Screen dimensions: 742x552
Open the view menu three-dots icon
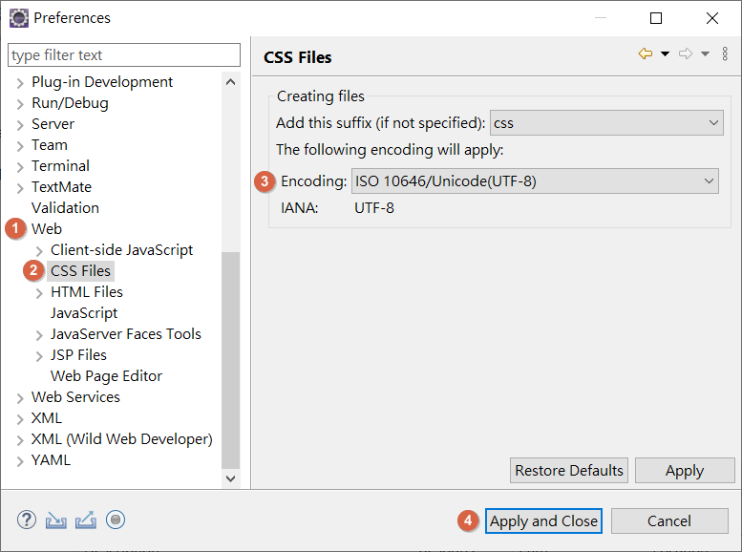point(725,54)
